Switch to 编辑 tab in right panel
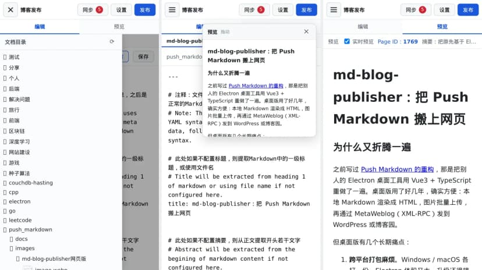482x270 pixels. (363, 27)
